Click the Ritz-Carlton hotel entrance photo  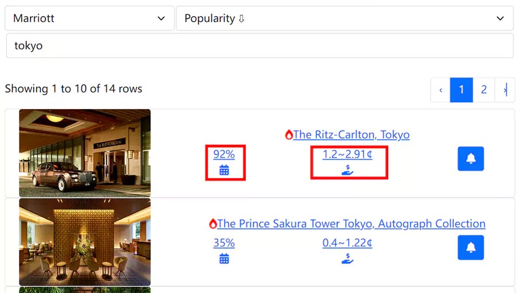[x=85, y=153]
